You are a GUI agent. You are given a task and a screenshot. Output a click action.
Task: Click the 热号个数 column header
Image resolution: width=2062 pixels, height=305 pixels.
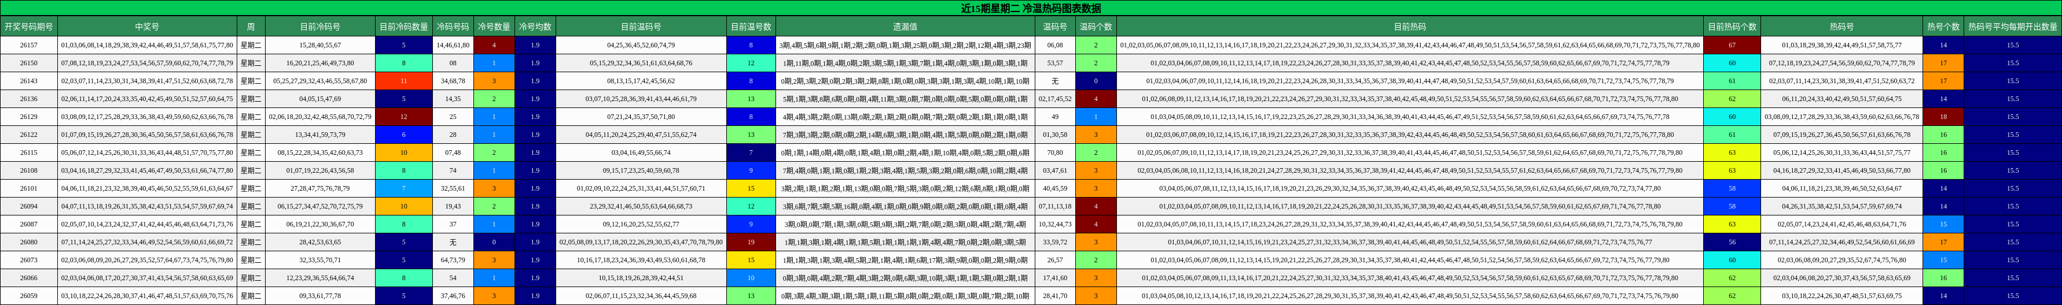[x=1943, y=27]
